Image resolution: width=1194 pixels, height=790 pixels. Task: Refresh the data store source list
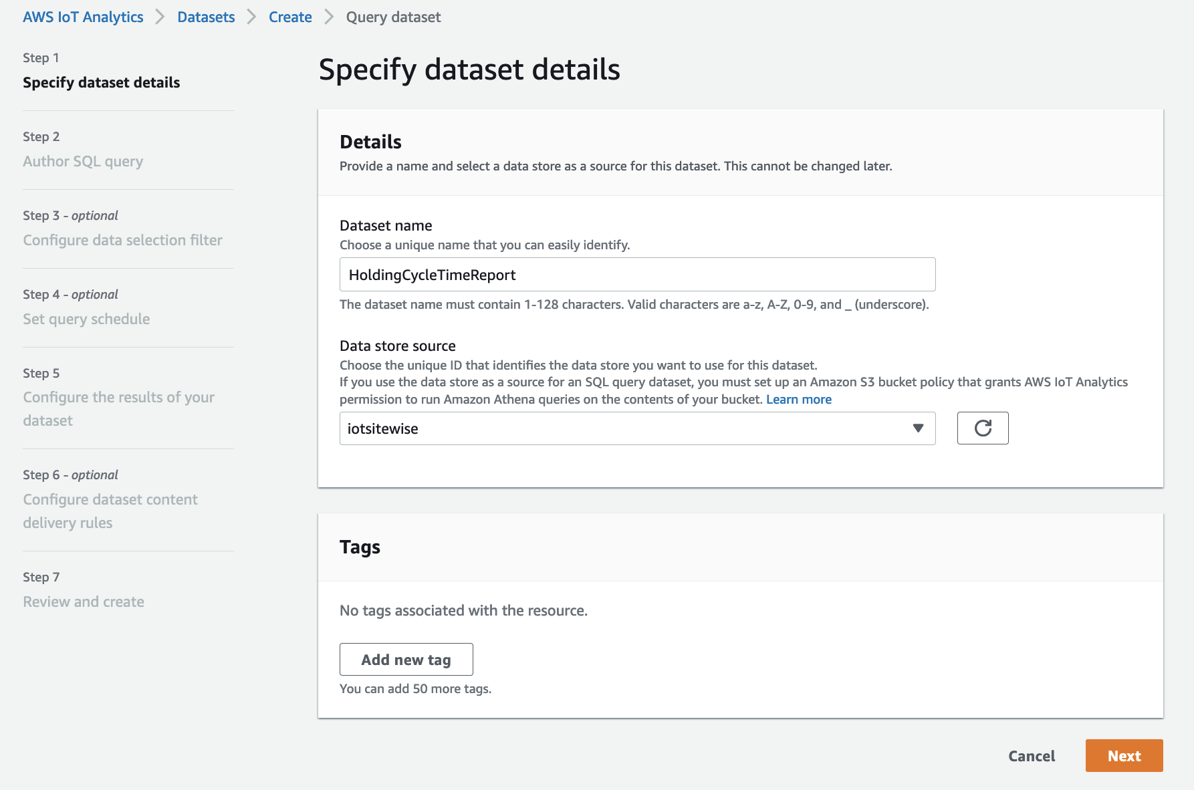(x=982, y=428)
